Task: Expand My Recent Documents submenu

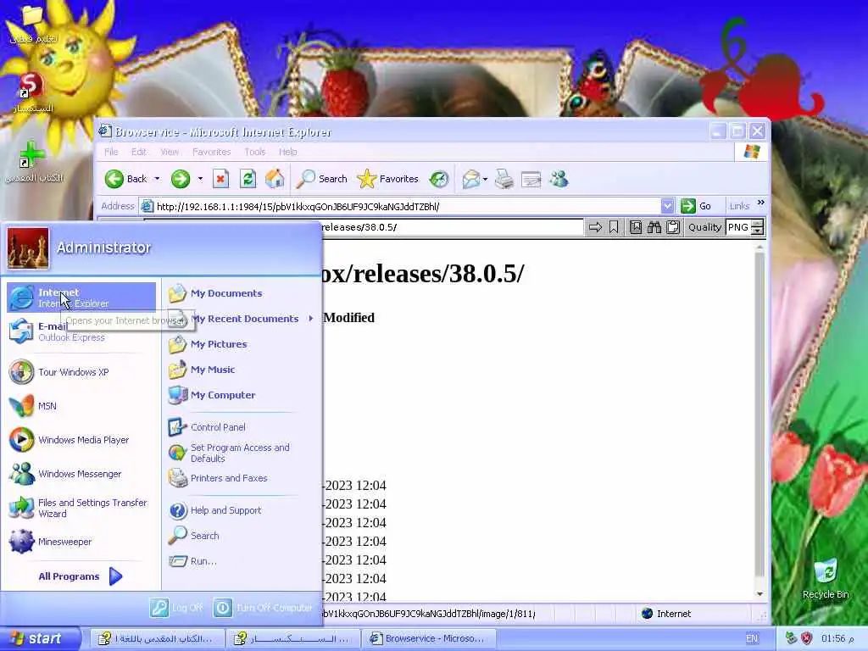Action: [242, 319]
